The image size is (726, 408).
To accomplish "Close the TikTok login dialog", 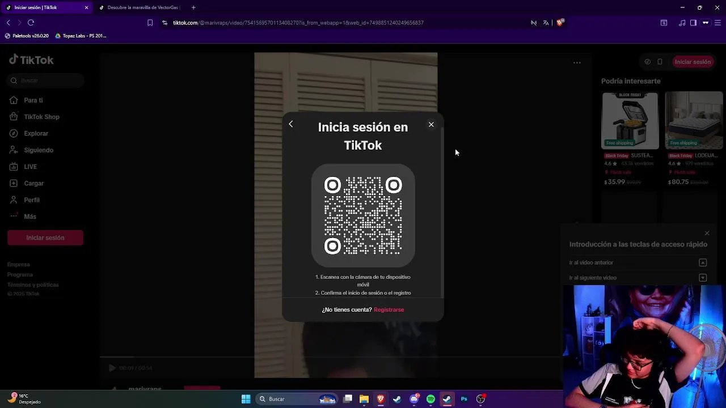I will point(431,124).
